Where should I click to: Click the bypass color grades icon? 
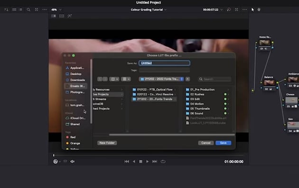point(228,9)
